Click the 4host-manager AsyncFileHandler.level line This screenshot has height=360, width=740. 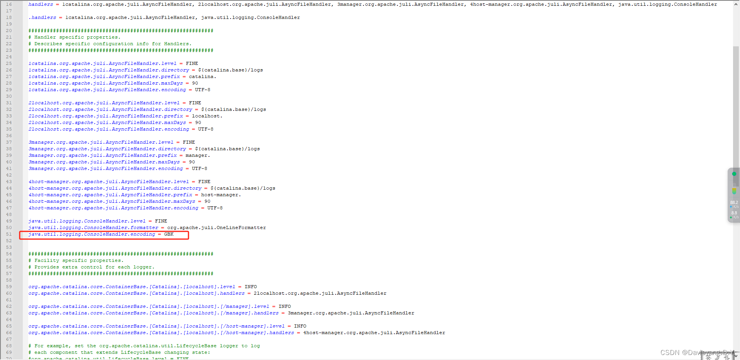point(119,182)
